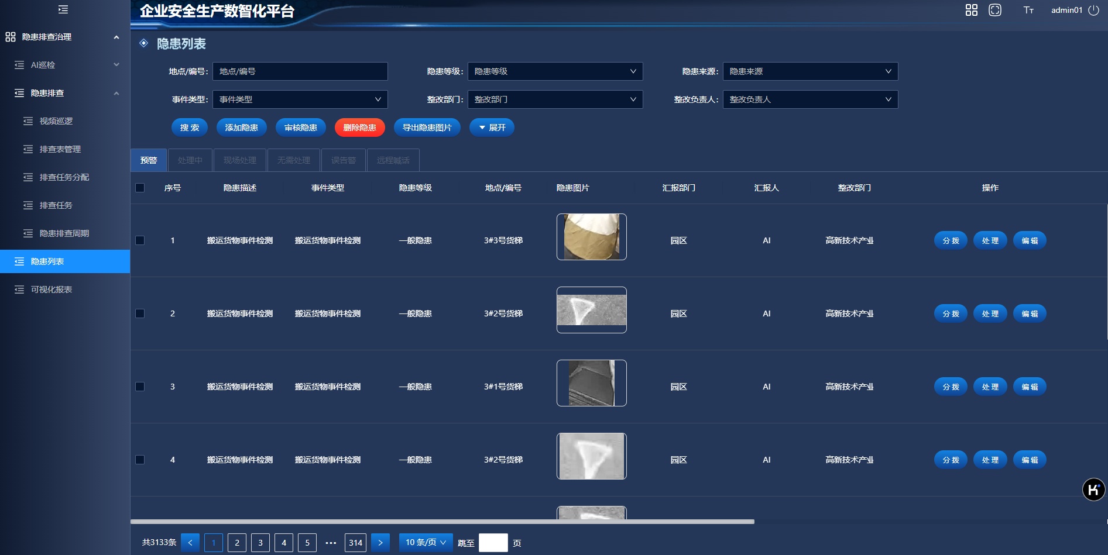This screenshot has height=555, width=1108.
Task: Click the previous page arrow in pagination
Action: (x=190, y=543)
